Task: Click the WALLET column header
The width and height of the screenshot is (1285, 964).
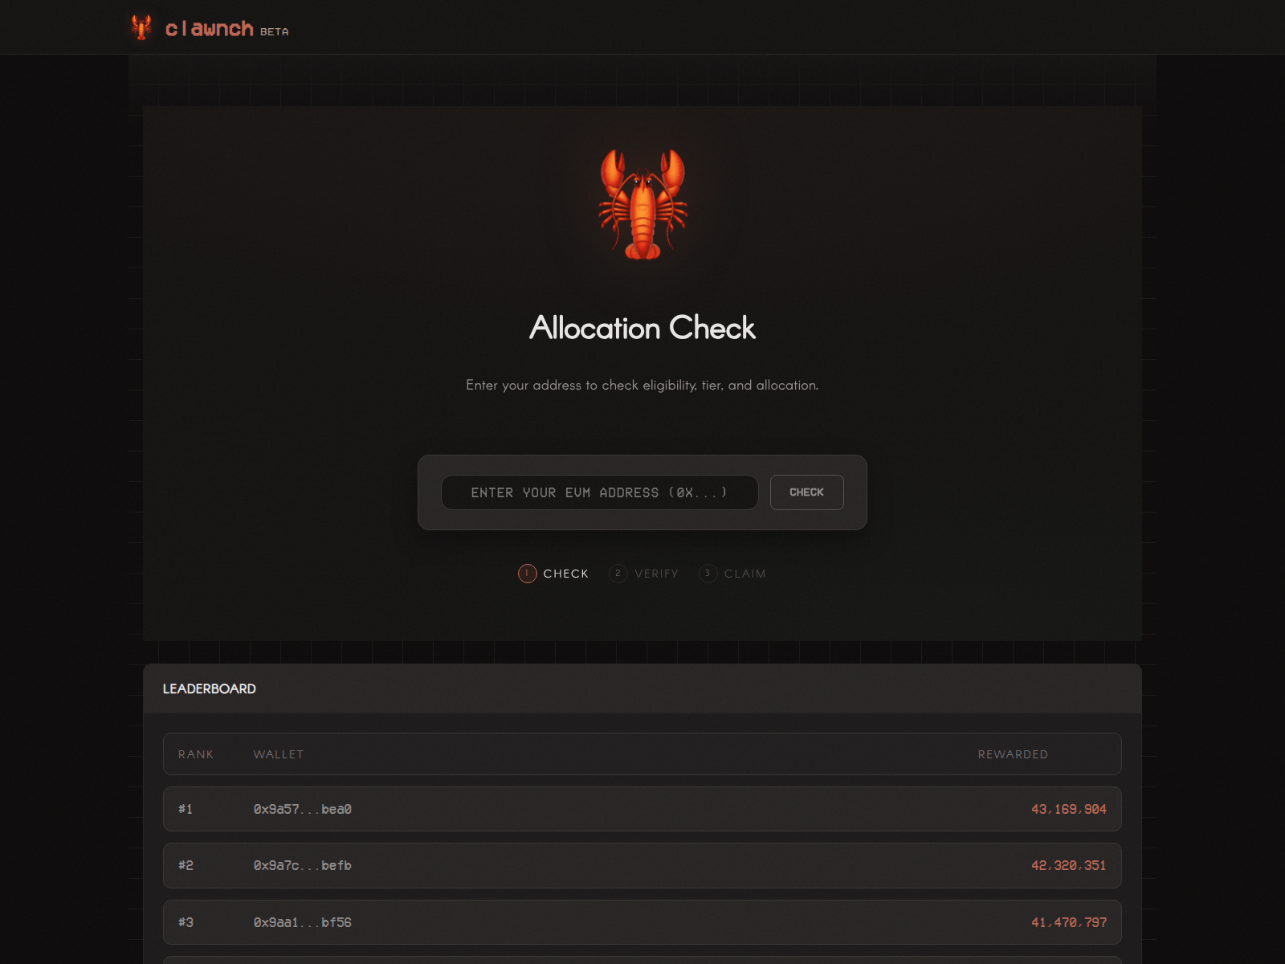Action: click(x=279, y=754)
